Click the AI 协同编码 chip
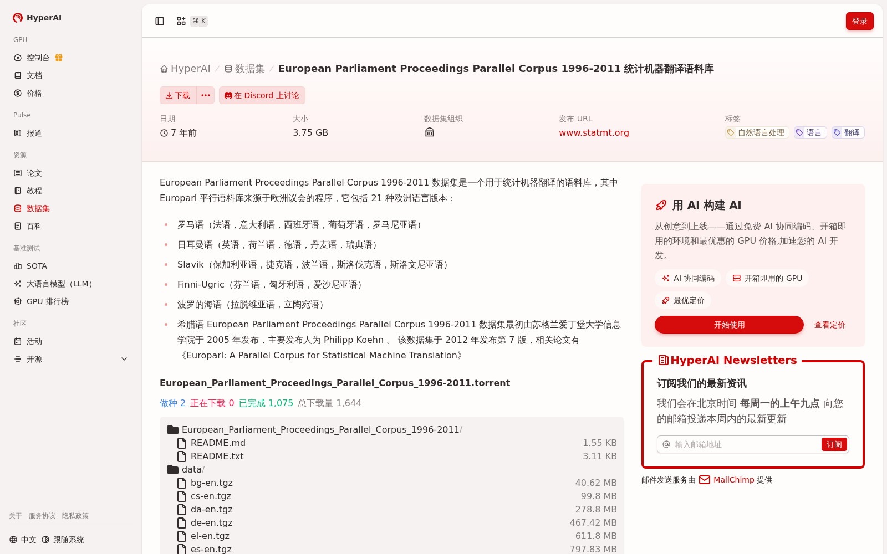The height and width of the screenshot is (554, 887). pos(688,278)
